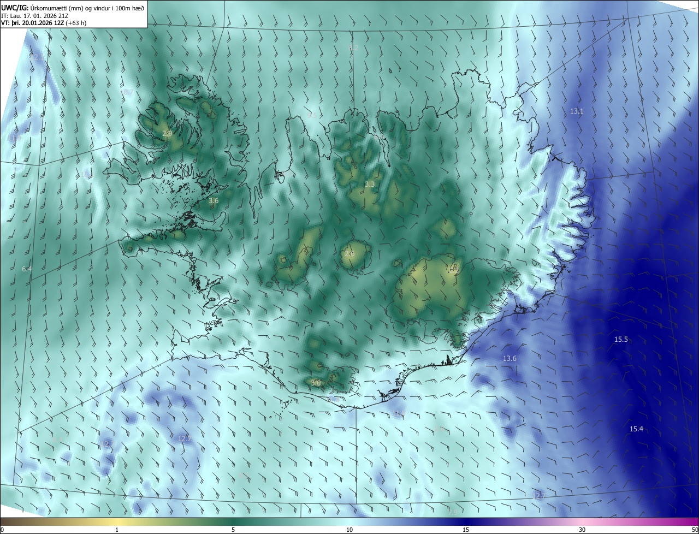The width and height of the screenshot is (699, 534).
Task: Click the 50 tick label on the color scale
Action: tap(695, 530)
